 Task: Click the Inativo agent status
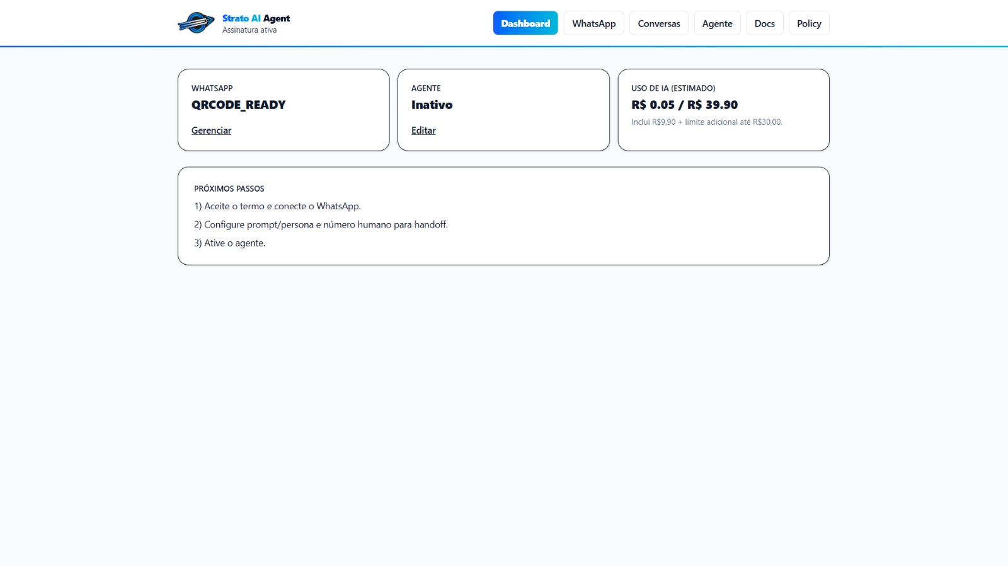coord(432,105)
